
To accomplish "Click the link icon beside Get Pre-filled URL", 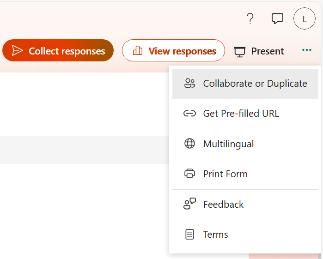I will (189, 114).
